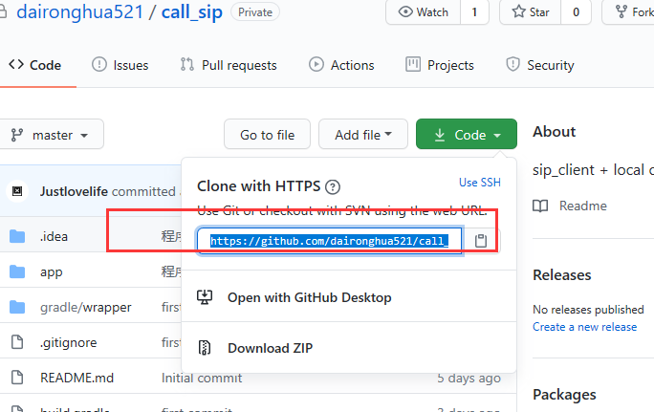Select the HTTPS clone URL field
654x412 pixels.
330,241
